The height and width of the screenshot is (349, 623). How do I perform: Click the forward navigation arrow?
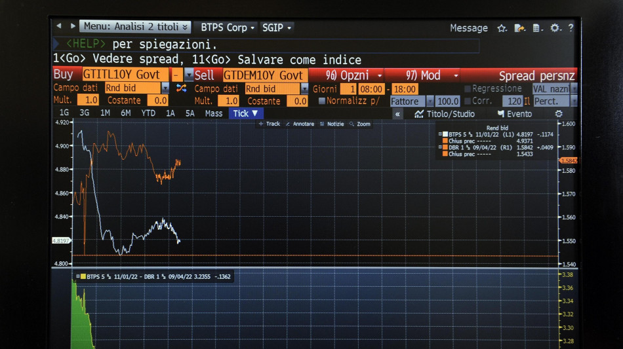pos(73,26)
